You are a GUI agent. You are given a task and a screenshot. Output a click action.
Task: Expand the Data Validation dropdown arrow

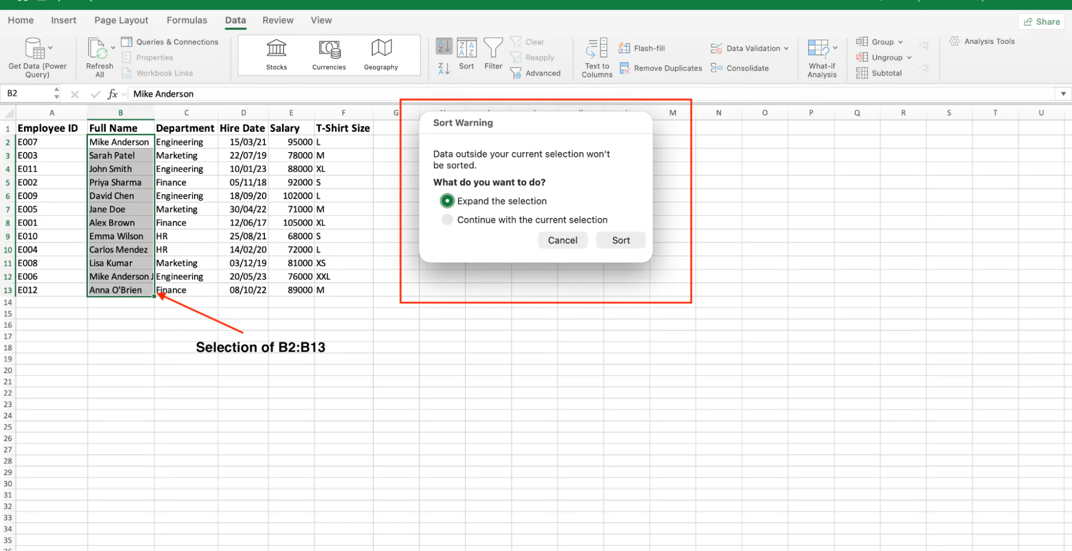(x=786, y=48)
